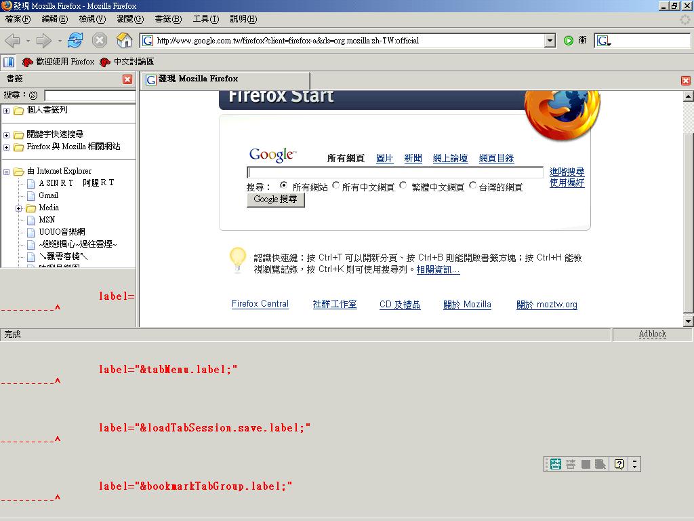Open the 新聞 search link
This screenshot has height=521, width=694.
tap(413, 159)
